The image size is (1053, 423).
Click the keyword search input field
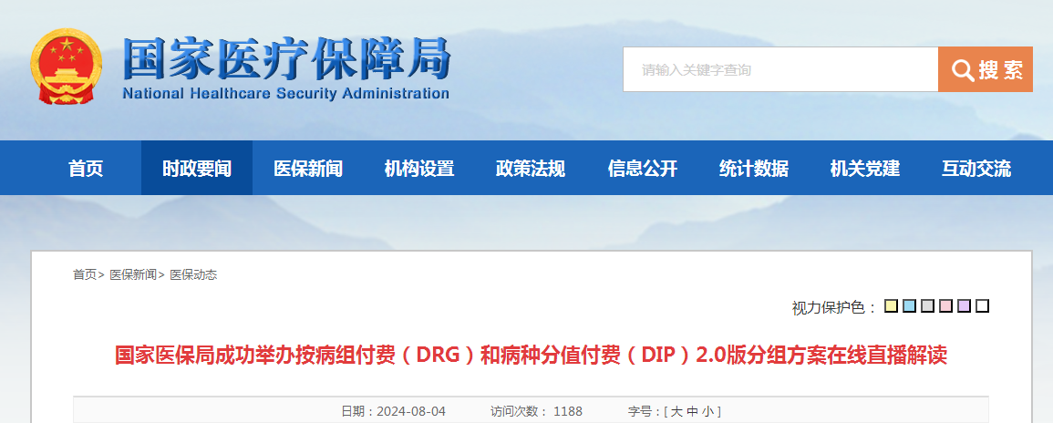(780, 69)
